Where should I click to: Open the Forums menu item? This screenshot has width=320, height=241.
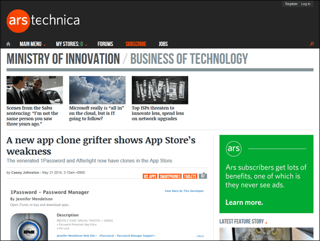pyautogui.click(x=105, y=44)
